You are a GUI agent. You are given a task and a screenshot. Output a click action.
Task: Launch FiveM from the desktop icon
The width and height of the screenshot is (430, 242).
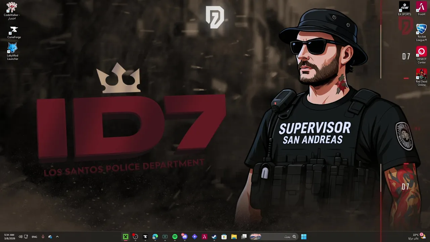pos(421,9)
